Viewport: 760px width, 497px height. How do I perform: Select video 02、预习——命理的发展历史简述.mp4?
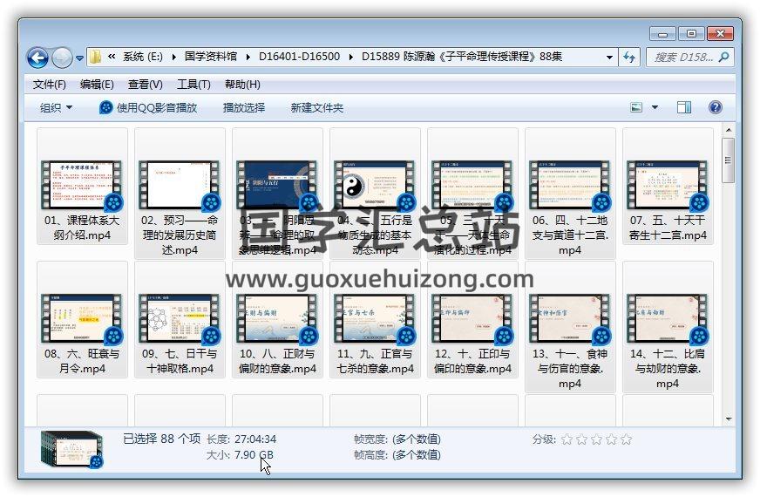(x=180, y=194)
